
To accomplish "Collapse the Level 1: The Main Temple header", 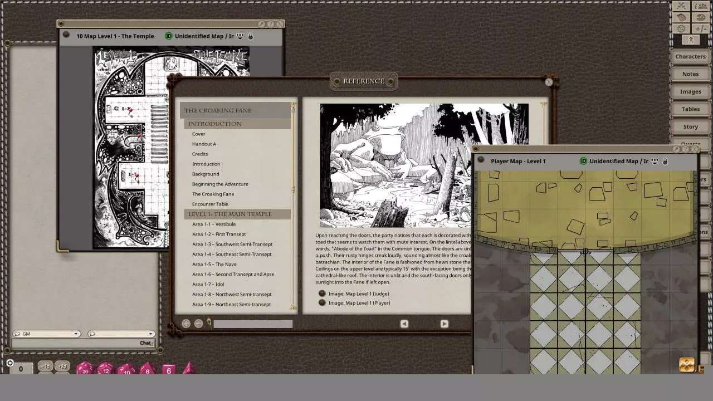I will pos(237,214).
